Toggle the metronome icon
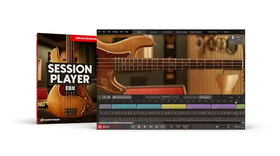The image size is (280, 156). (x=156, y=127)
